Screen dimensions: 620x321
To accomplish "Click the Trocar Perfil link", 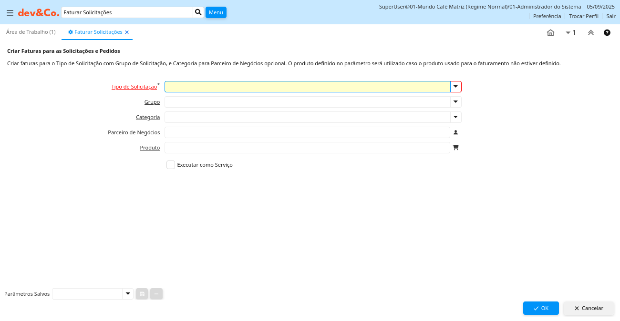I will point(583,16).
